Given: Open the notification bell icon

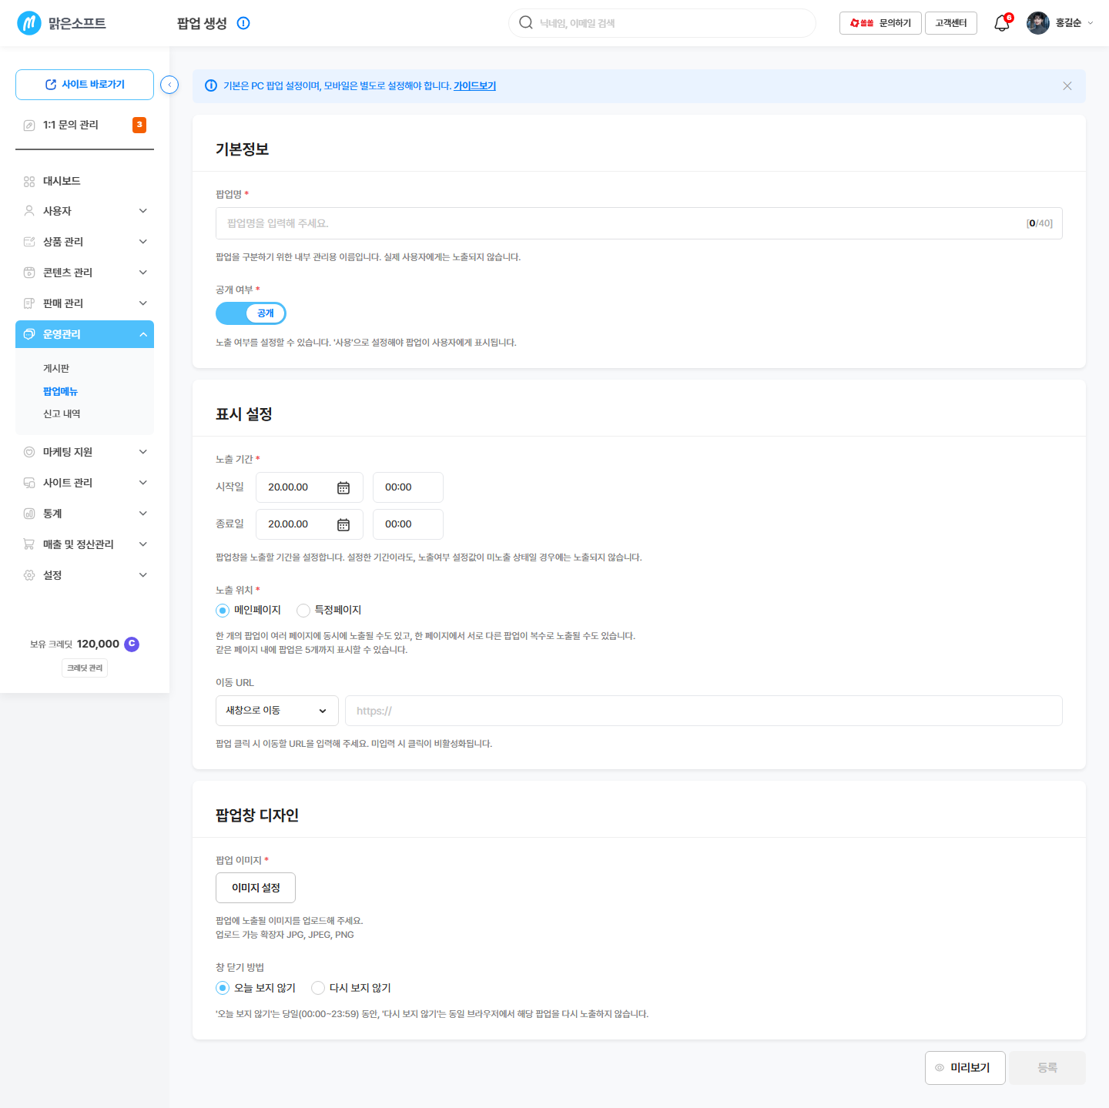Looking at the screenshot, I should point(1002,23).
